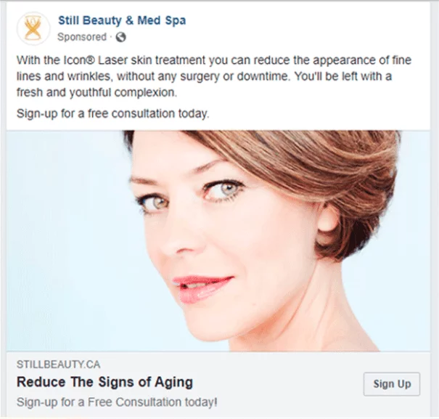Image resolution: width=439 pixels, height=419 pixels.
Task: Click the woman's red lips in the photo
Action: pyautogui.click(x=202, y=289)
